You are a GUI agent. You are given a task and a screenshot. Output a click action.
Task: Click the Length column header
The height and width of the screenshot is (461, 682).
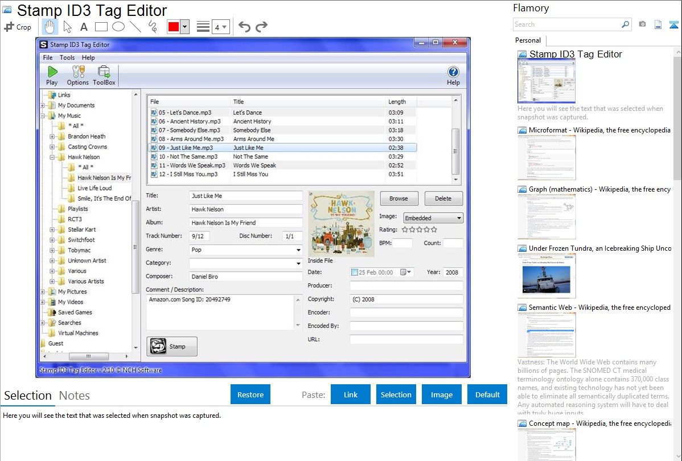[401, 102]
